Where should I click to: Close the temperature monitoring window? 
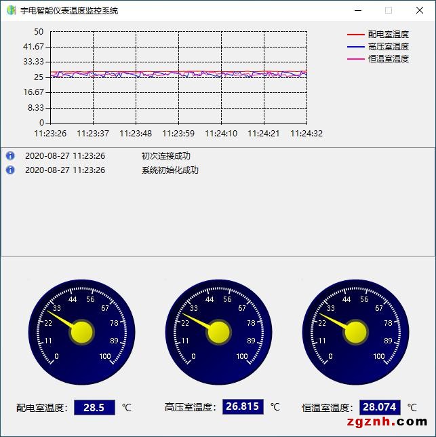420,10
